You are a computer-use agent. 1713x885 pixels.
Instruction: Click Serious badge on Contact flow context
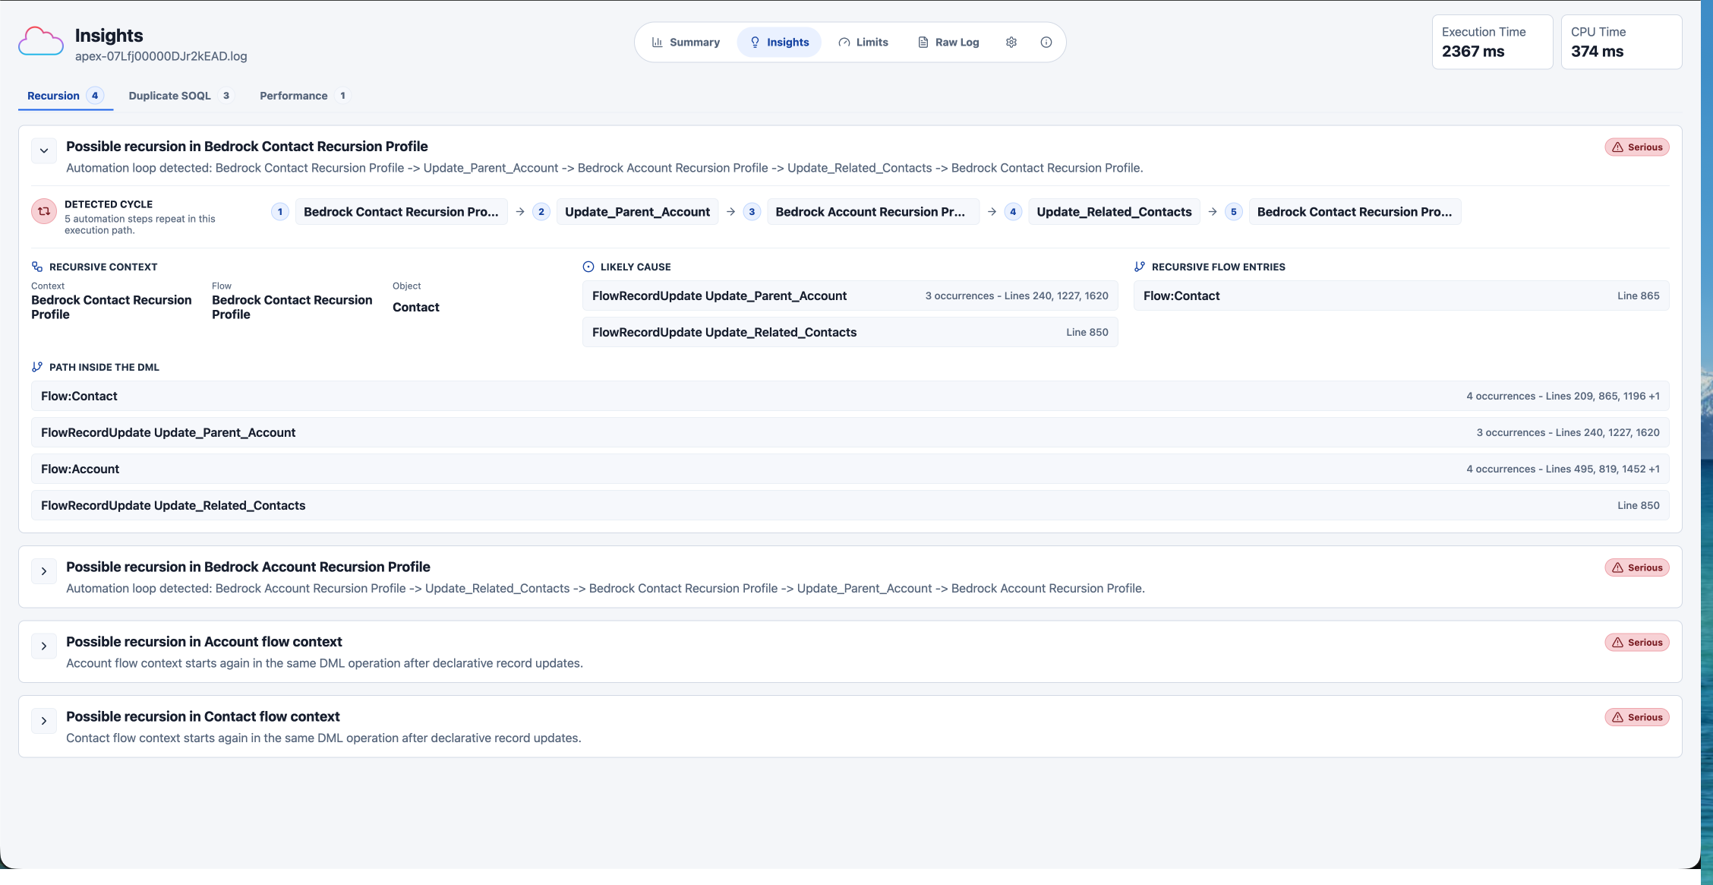[x=1637, y=717]
